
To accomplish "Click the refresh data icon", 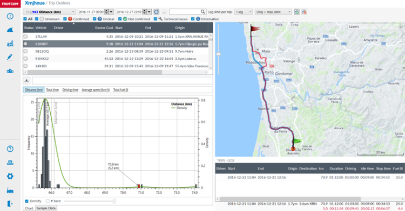I will [156, 12].
